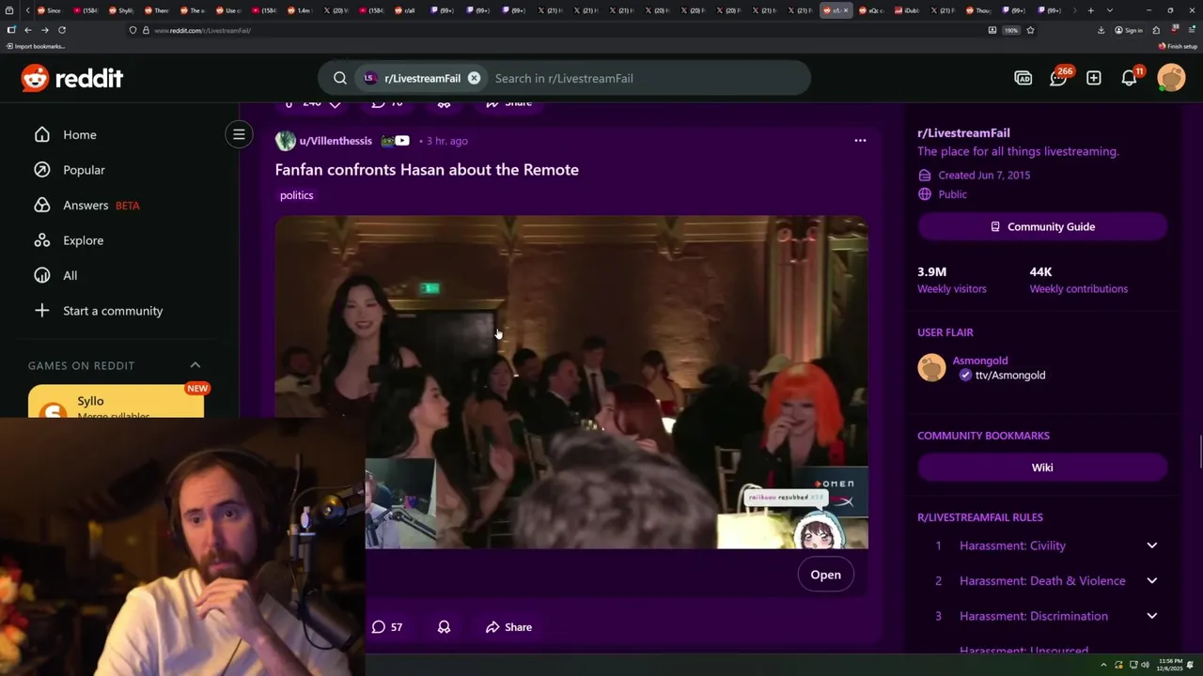Click the address bar URL

(202, 30)
